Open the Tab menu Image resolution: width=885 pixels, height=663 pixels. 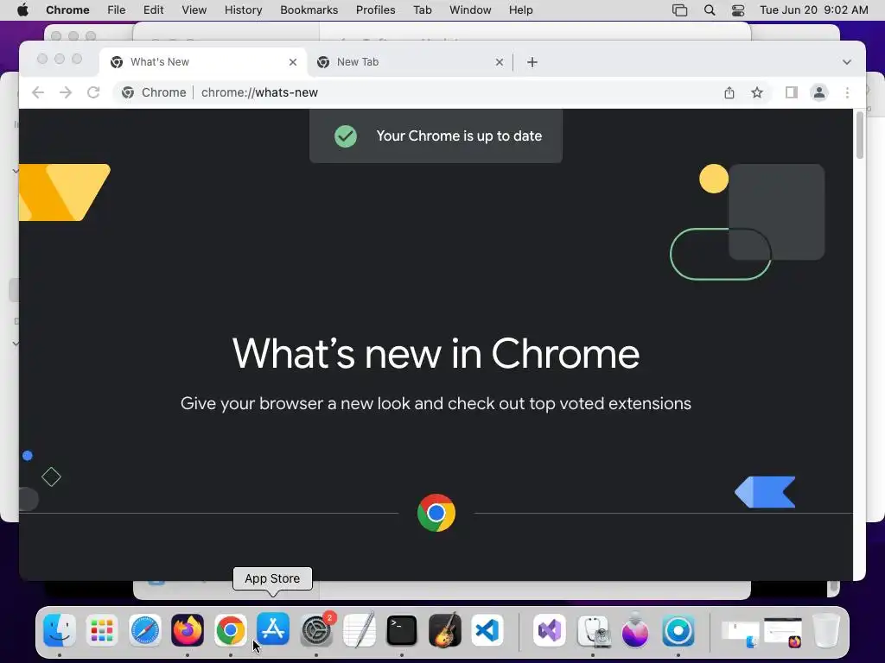tap(422, 10)
